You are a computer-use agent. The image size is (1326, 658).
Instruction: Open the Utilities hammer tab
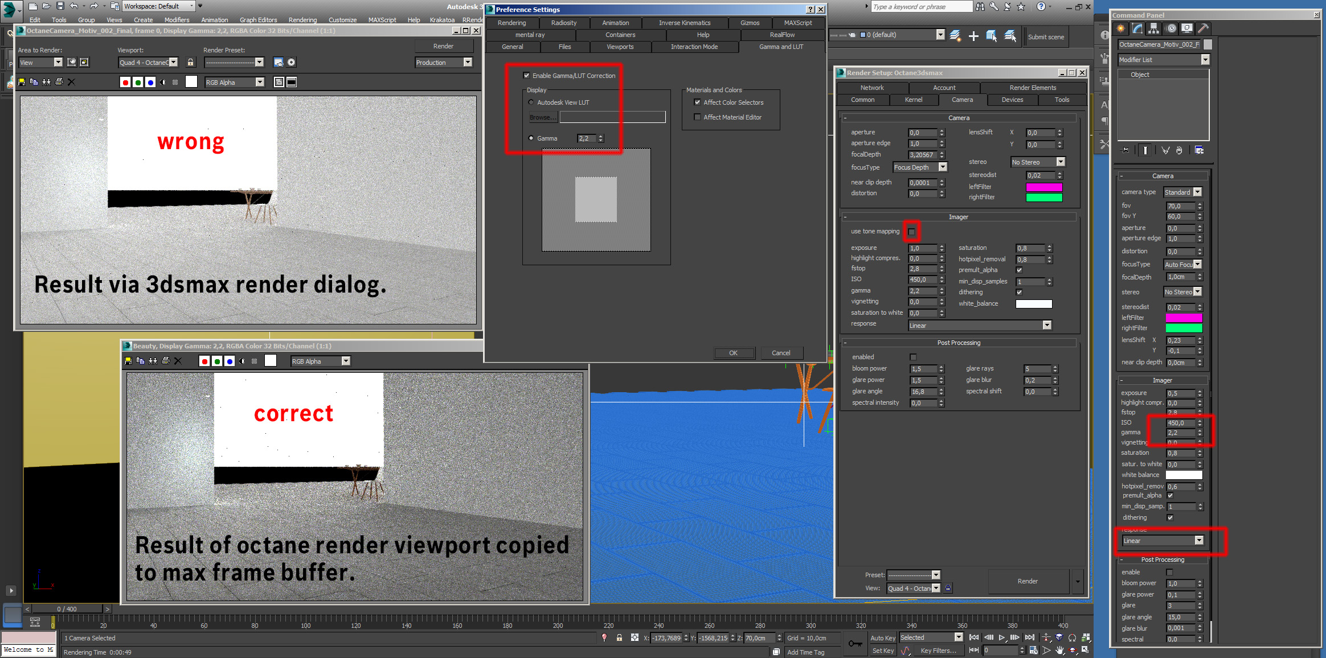click(1203, 28)
